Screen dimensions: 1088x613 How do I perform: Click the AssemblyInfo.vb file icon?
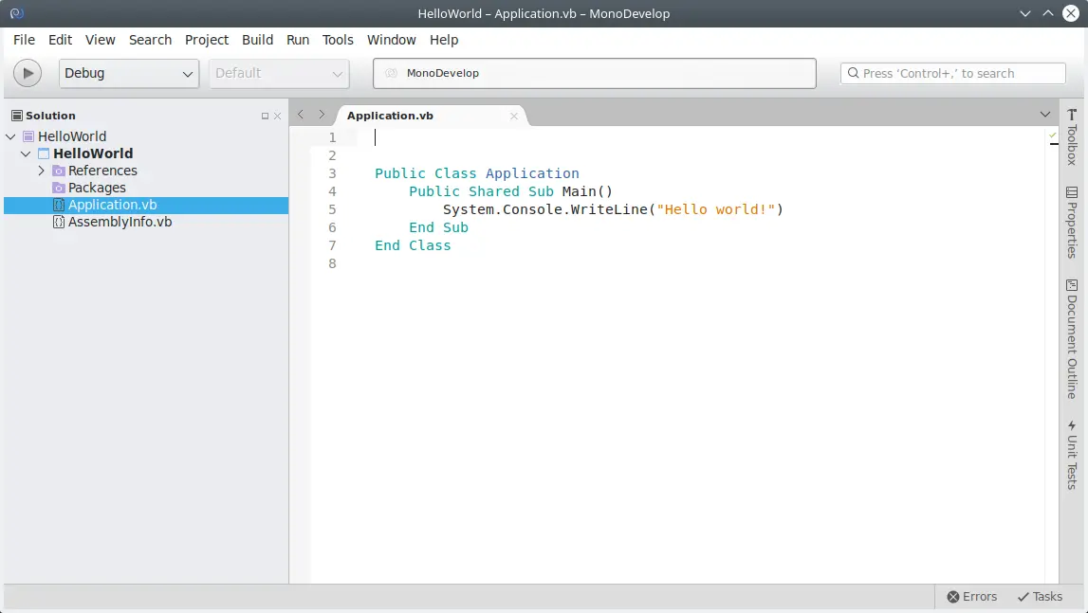point(60,222)
